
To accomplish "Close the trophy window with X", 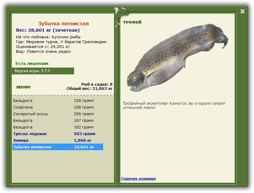I will point(242,11).
